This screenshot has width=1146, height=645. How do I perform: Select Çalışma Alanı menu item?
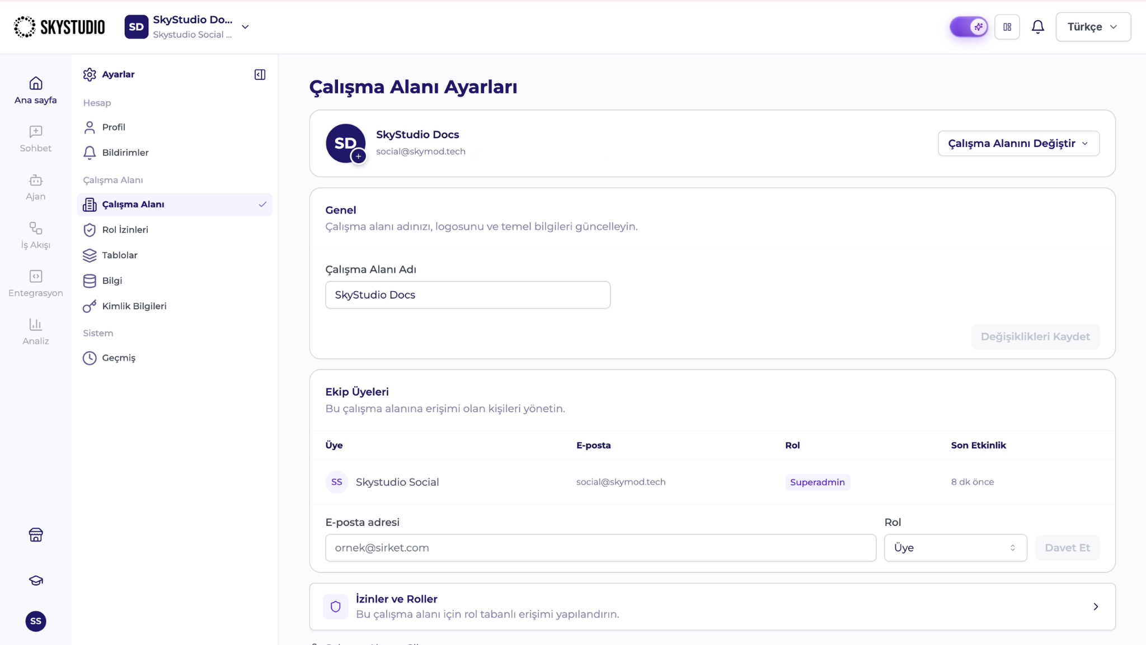tap(175, 205)
